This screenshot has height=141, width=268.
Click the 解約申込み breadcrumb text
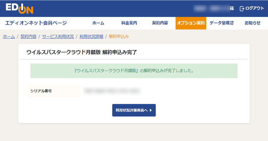[x=119, y=36]
